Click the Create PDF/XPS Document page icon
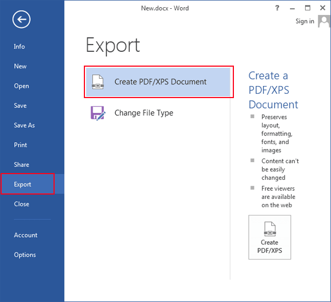This screenshot has width=331, height=302. [x=98, y=82]
